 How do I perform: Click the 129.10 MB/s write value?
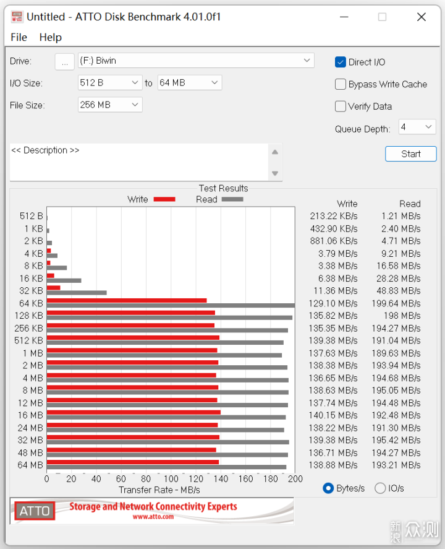333,303
